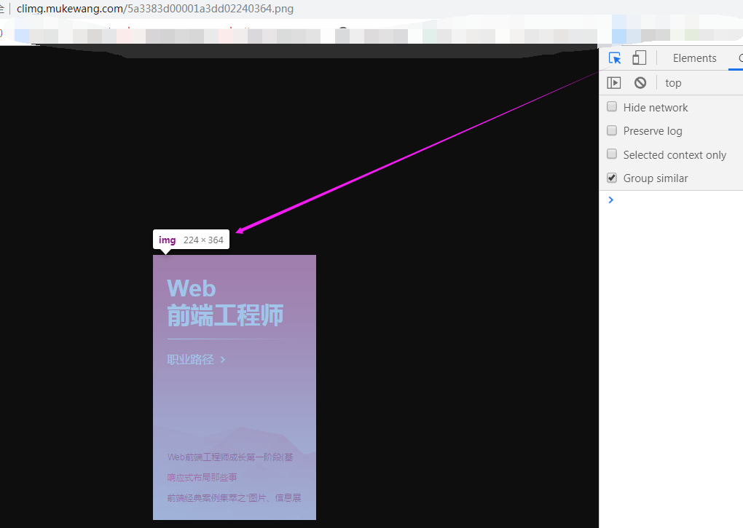Click the img 224 × 364 tooltip

click(191, 240)
